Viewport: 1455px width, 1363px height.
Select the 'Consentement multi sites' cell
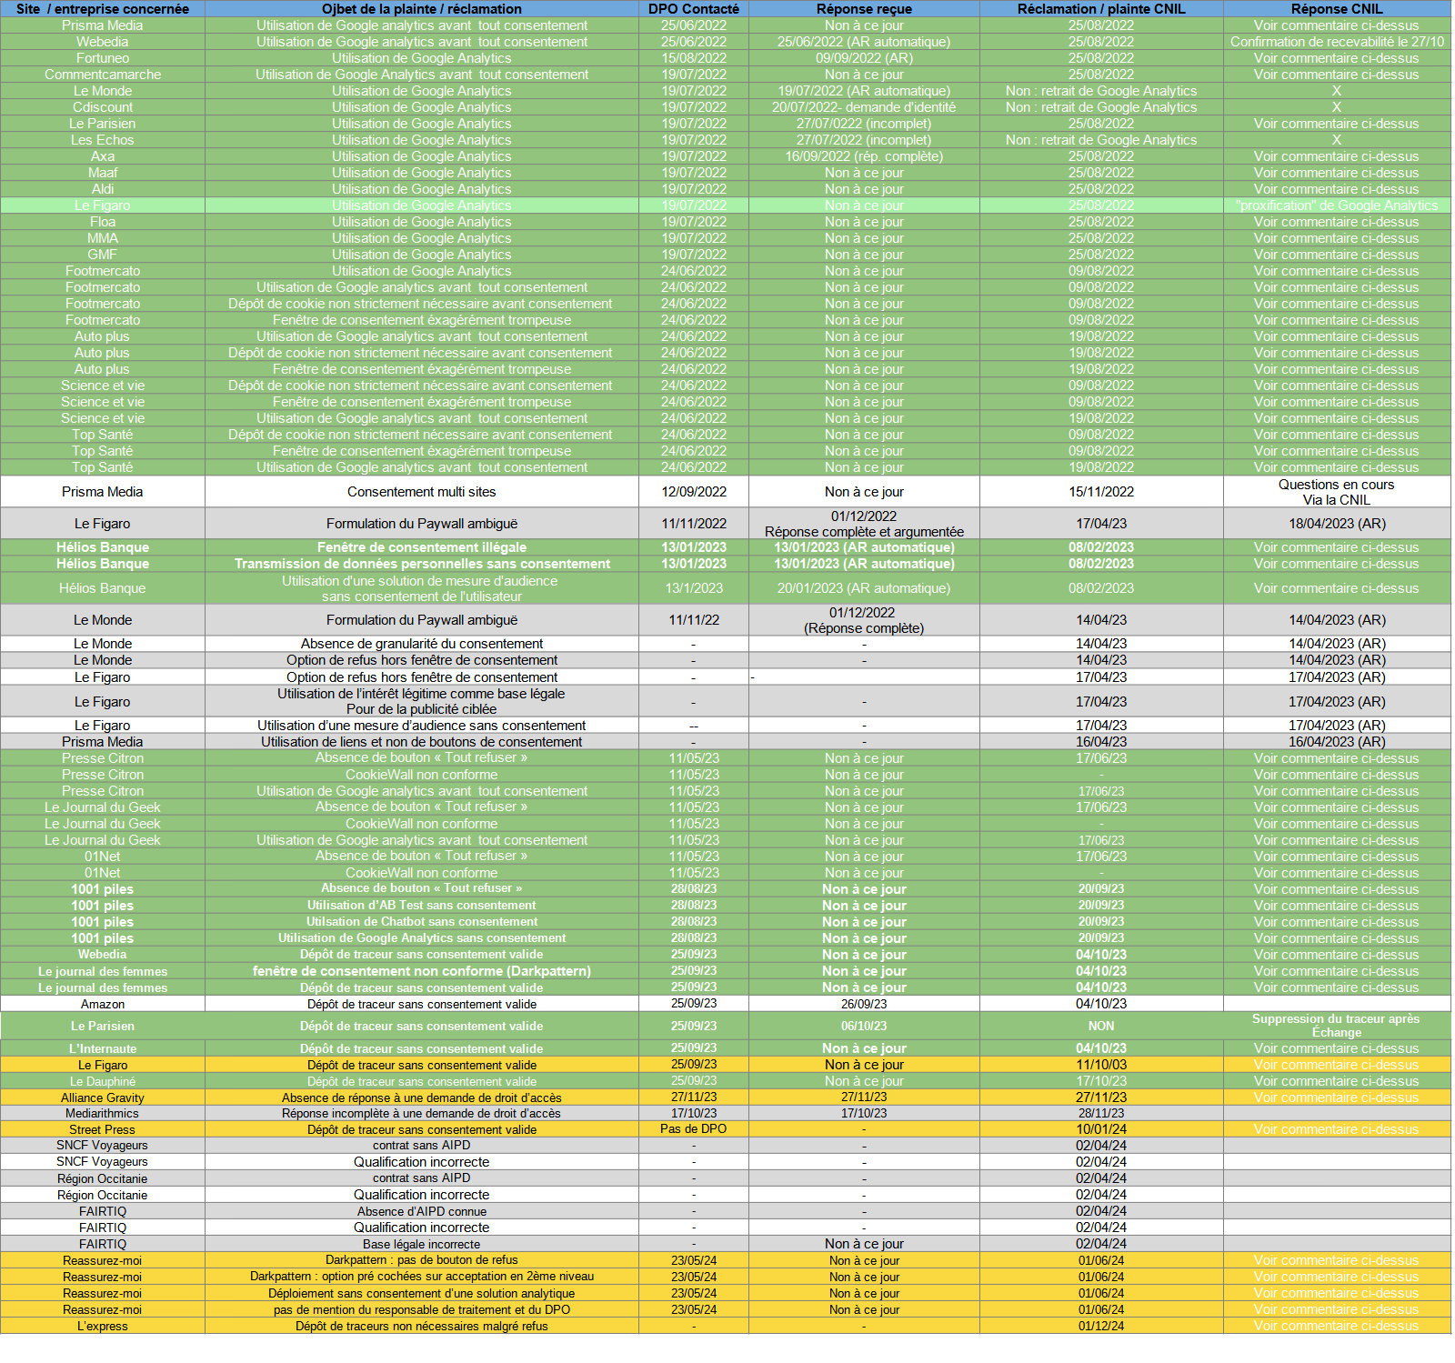click(422, 492)
